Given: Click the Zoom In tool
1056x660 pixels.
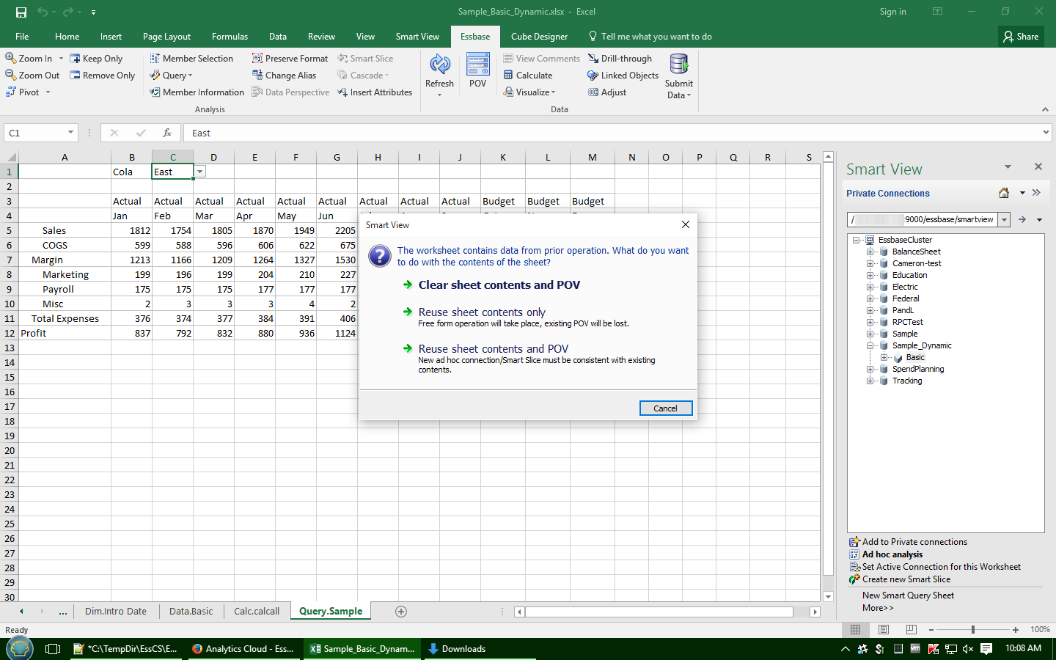Looking at the screenshot, I should [29, 59].
